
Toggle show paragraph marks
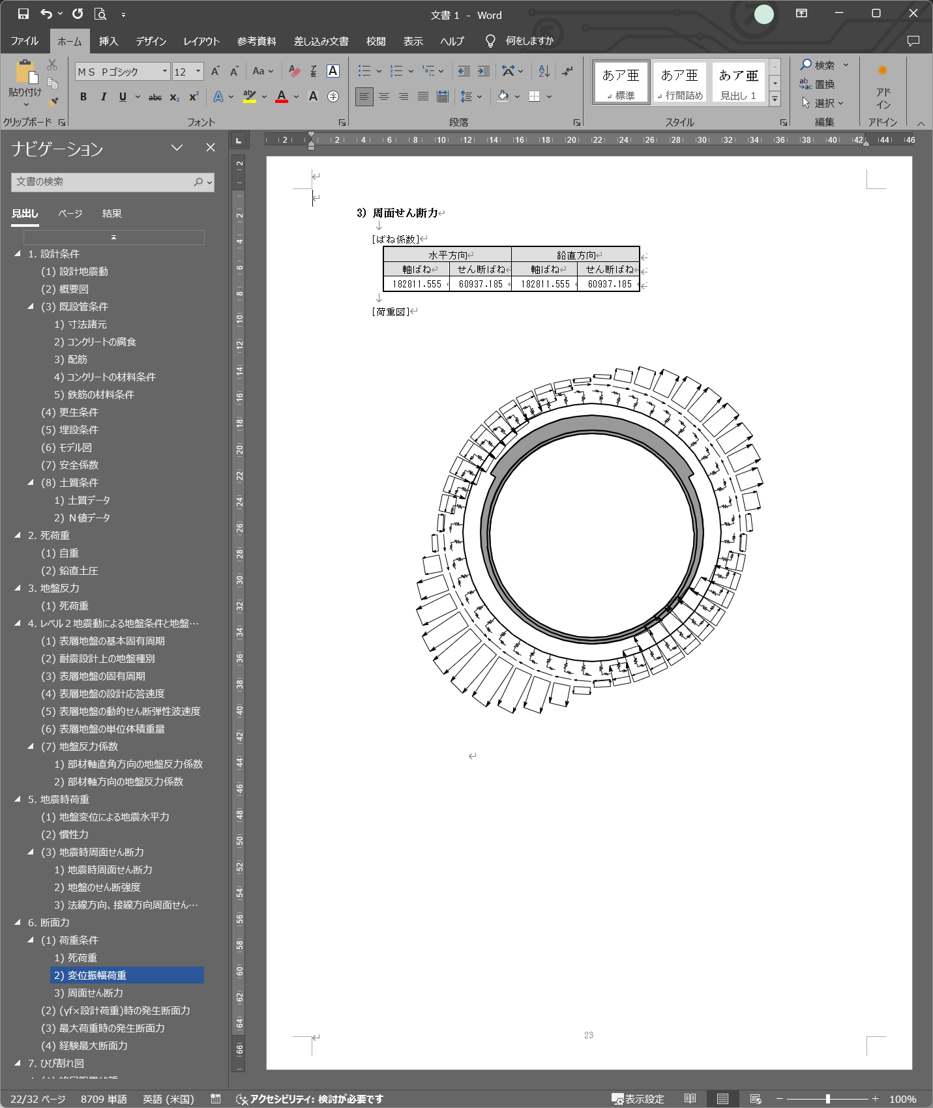tap(568, 71)
